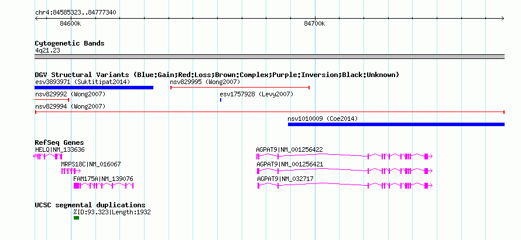Click the nsv829992 red loss variant line
521x240 pixels.
(52, 99)
